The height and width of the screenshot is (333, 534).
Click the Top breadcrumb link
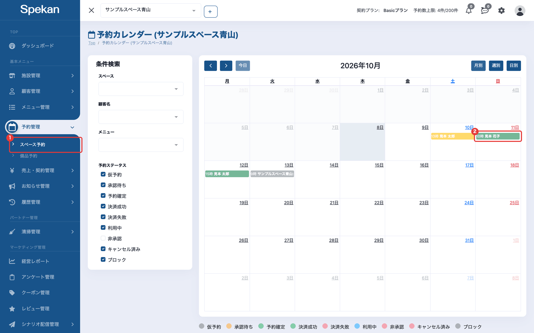click(x=92, y=43)
